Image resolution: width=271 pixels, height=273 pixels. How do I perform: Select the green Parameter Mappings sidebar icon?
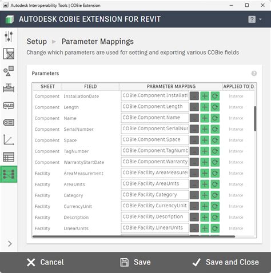[x=9, y=174]
